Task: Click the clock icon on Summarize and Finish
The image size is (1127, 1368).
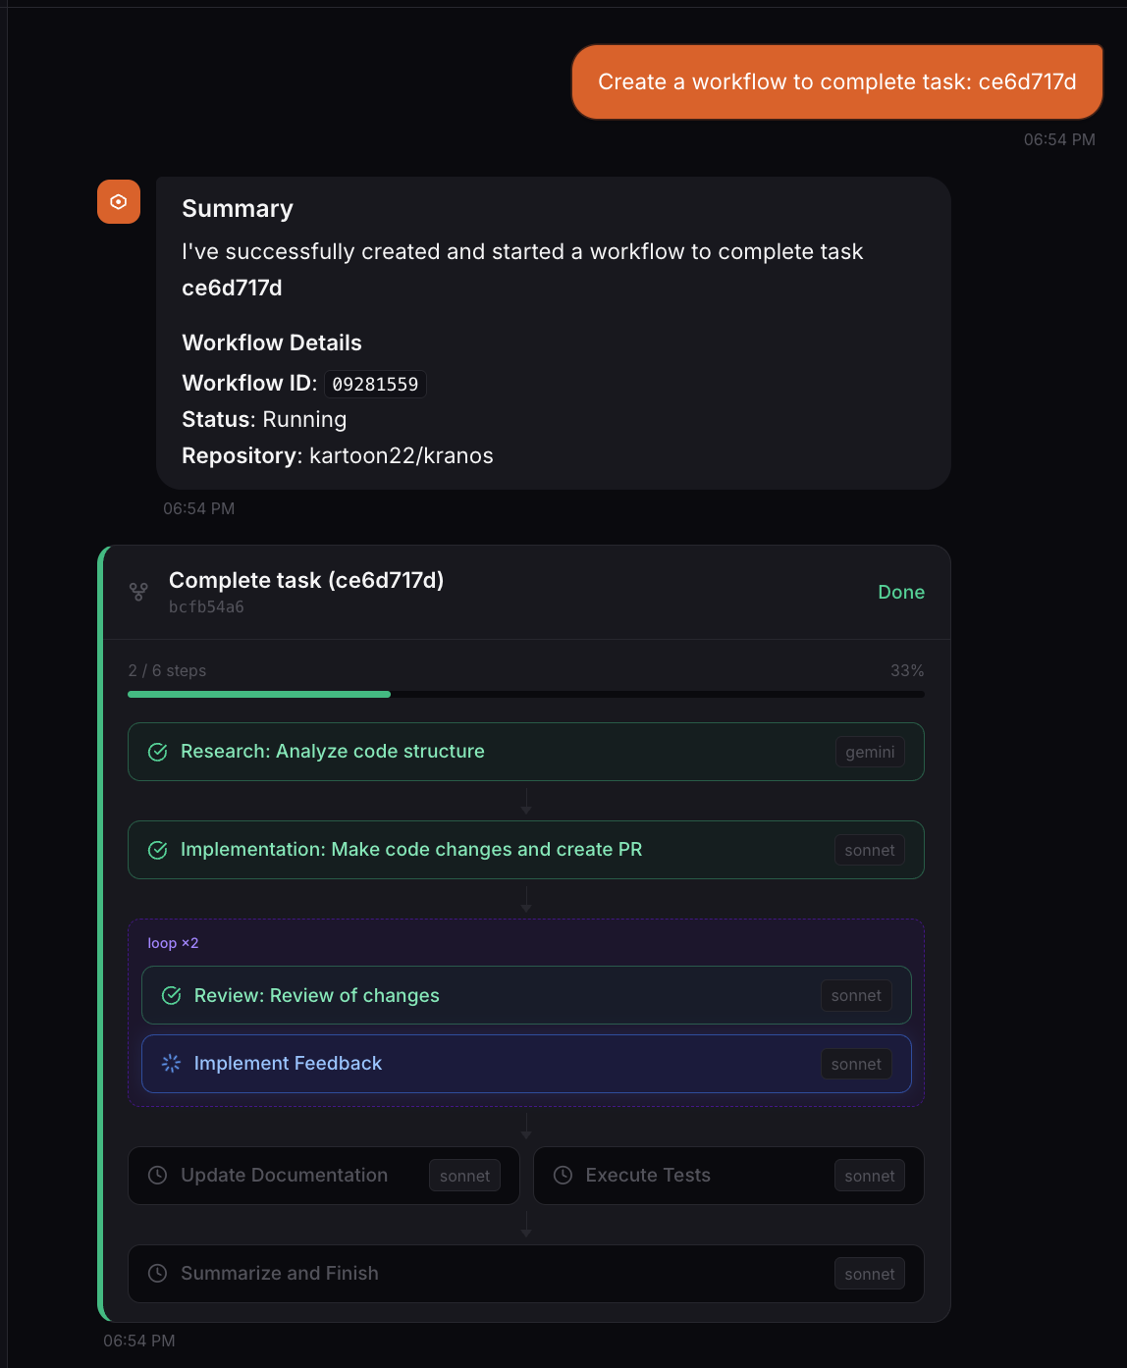Action: pos(158,1274)
